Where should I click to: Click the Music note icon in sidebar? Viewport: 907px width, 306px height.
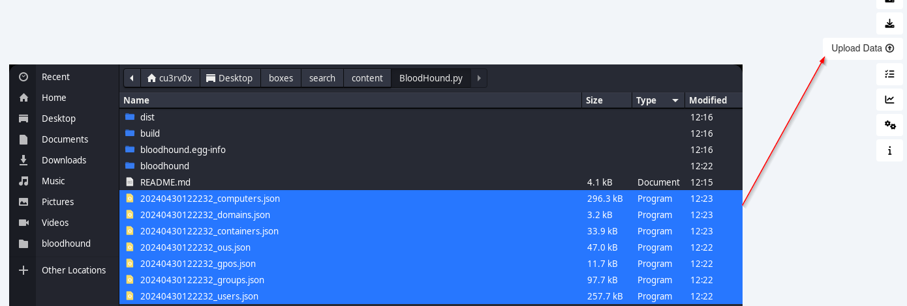pyautogui.click(x=23, y=181)
